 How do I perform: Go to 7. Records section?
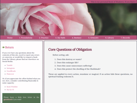[125, 38]
